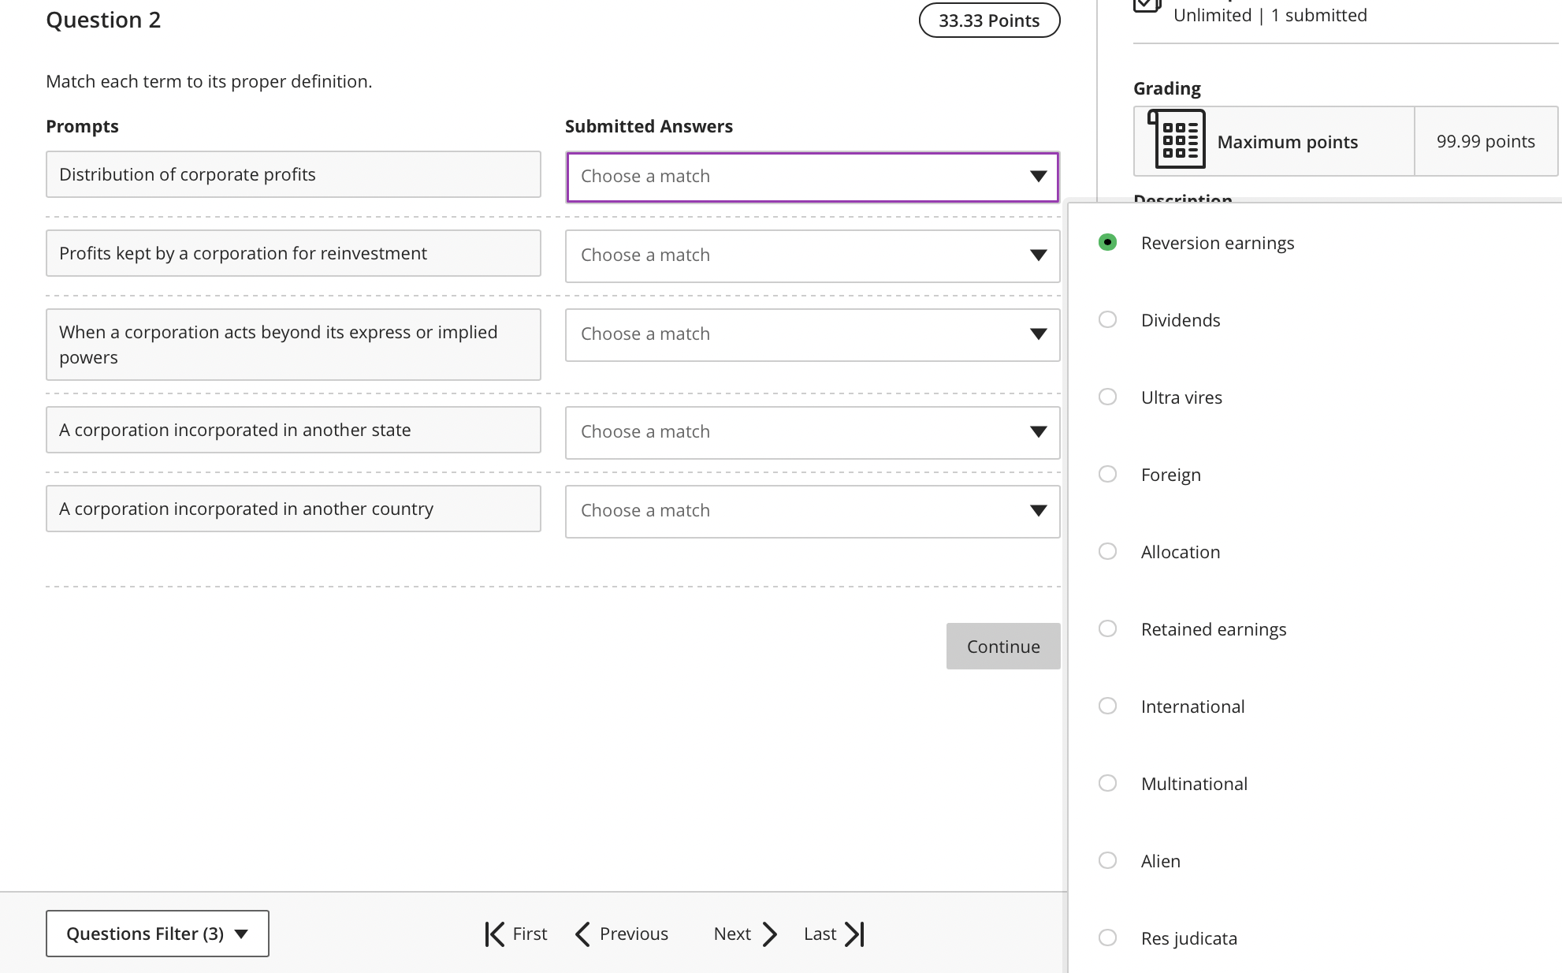
Task: Click the dropdown arrow for reinvestment profits prompt
Action: [x=1038, y=255]
